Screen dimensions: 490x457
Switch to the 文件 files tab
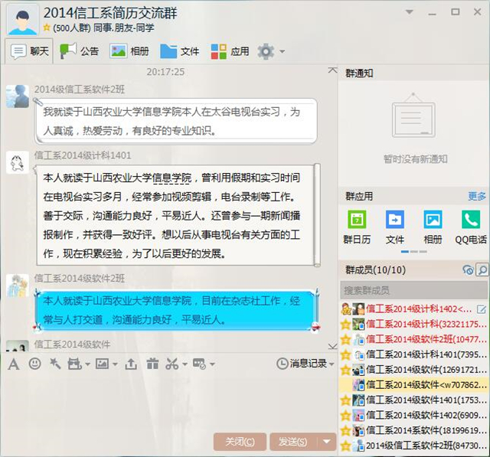(x=179, y=51)
